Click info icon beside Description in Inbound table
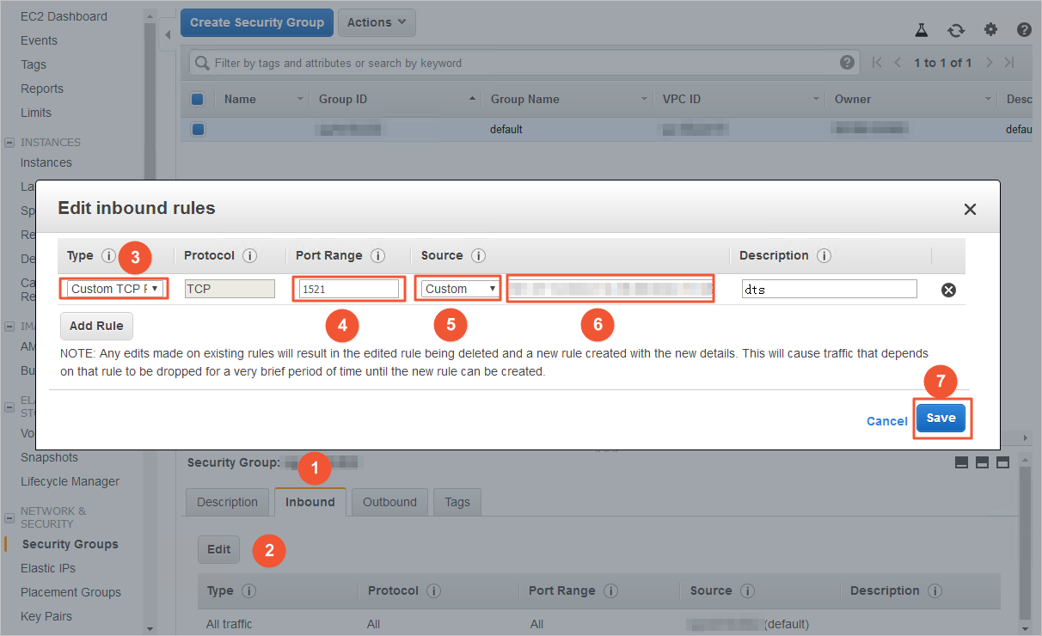Viewport: 1042px width, 636px height. (x=934, y=591)
